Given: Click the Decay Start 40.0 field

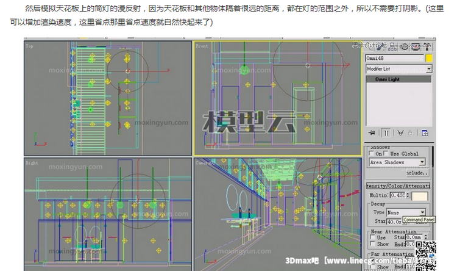Looking at the screenshot, I should 394,222.
